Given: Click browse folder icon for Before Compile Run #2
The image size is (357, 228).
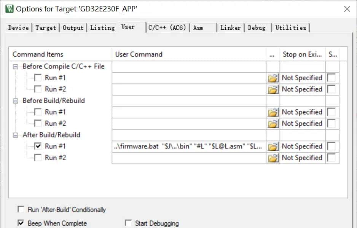Looking at the screenshot, I should 273,89.
